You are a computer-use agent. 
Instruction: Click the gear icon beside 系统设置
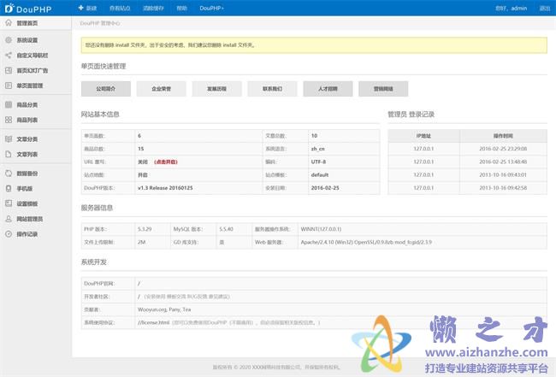point(9,40)
